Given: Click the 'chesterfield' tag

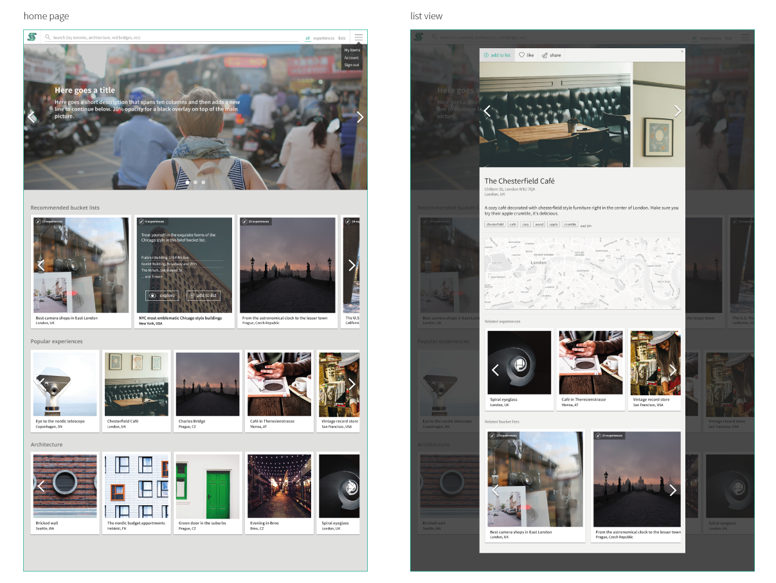Looking at the screenshot, I should coord(495,224).
